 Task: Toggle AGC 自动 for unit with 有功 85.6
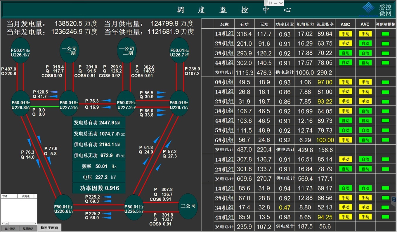coord(345,188)
